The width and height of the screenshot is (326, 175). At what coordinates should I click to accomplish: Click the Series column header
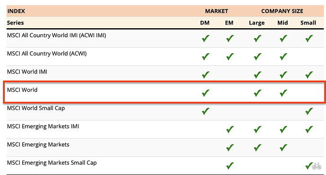pos(16,23)
